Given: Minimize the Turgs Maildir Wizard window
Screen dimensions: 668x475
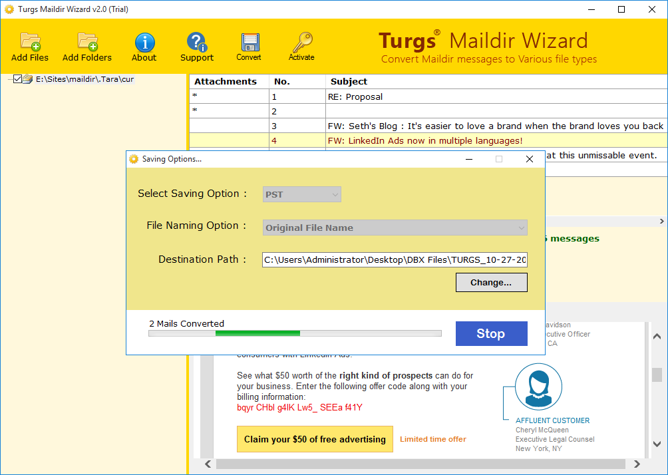Looking at the screenshot, I should [x=591, y=9].
